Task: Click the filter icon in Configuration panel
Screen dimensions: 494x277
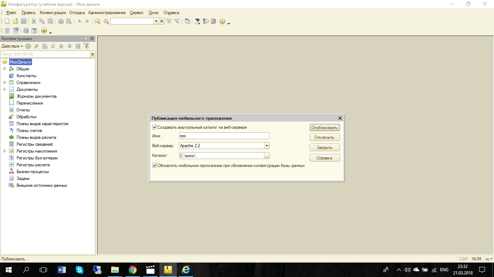Action: point(86,46)
